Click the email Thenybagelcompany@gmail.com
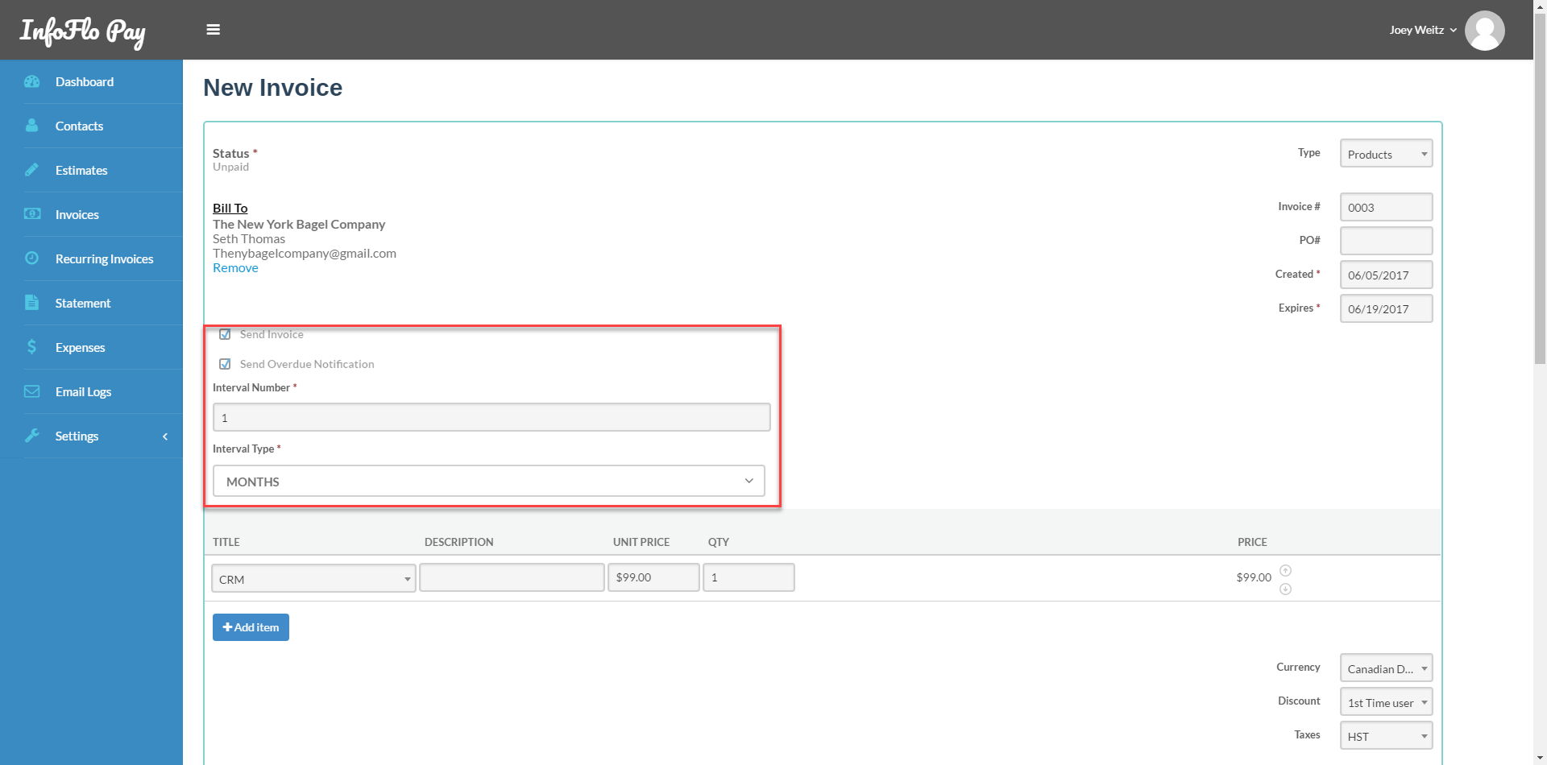The height and width of the screenshot is (765, 1547). [x=305, y=253]
